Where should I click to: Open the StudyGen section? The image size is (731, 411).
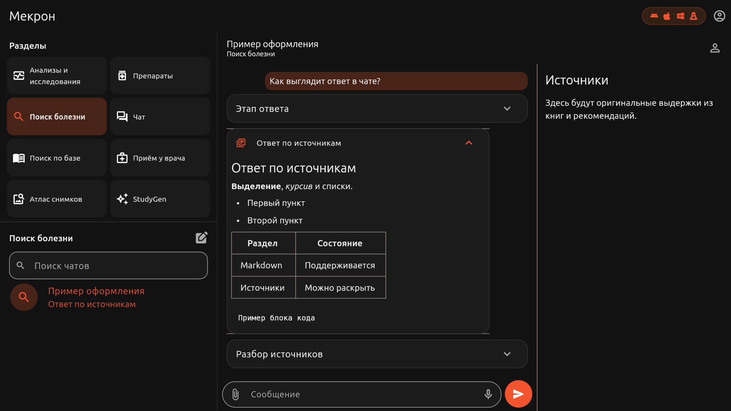[x=160, y=199]
